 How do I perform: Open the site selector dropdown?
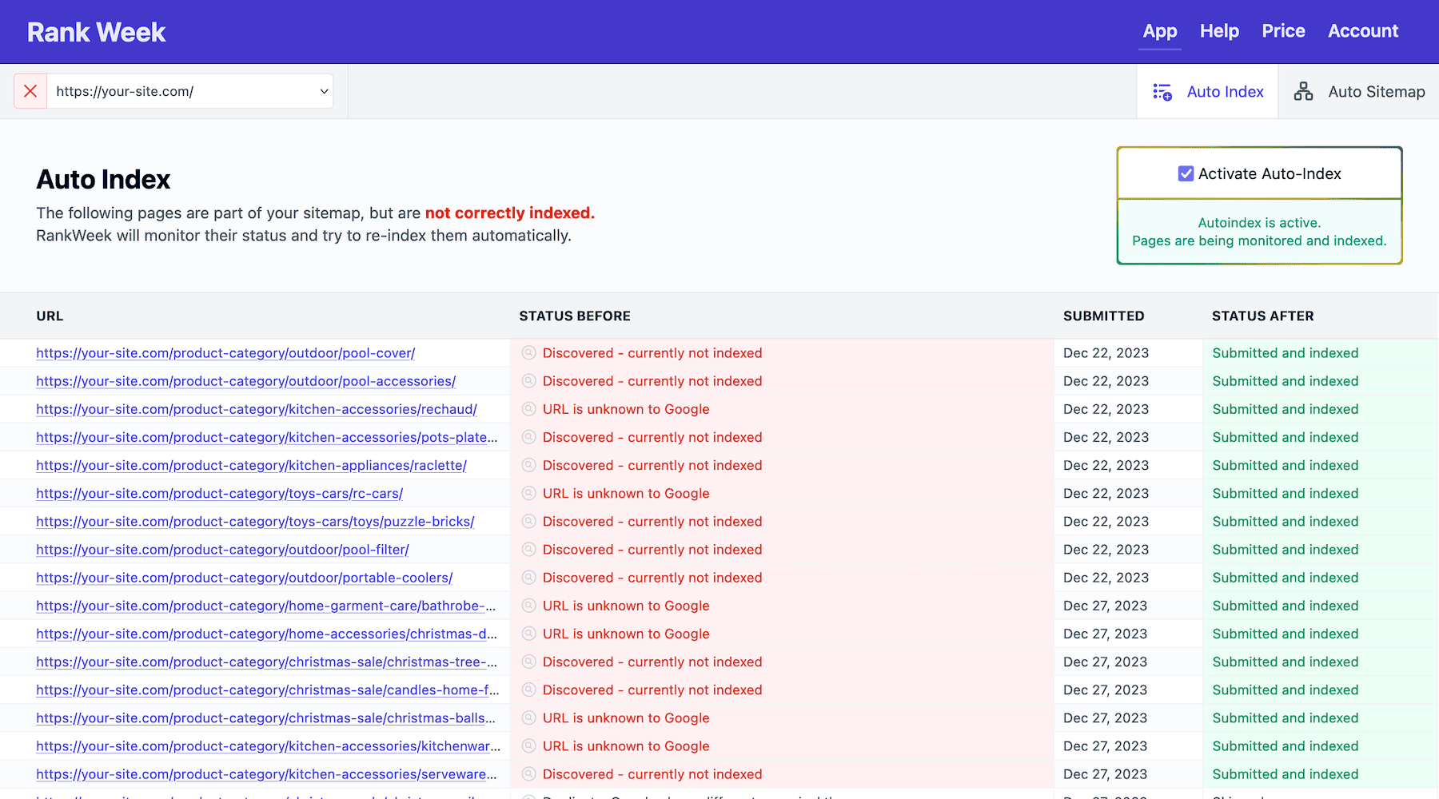tap(323, 91)
